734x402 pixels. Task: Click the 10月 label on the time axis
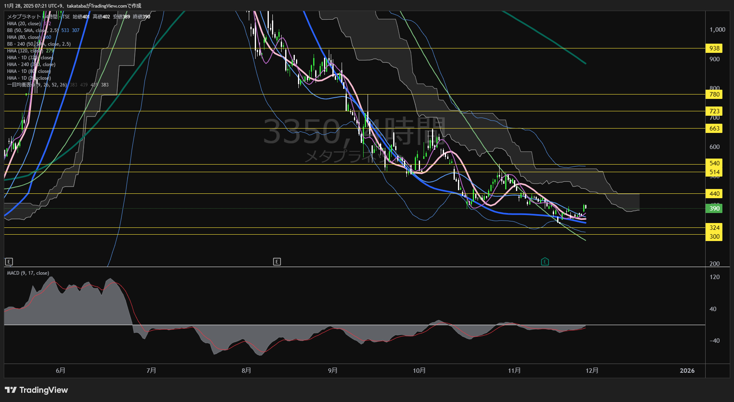(x=419, y=370)
